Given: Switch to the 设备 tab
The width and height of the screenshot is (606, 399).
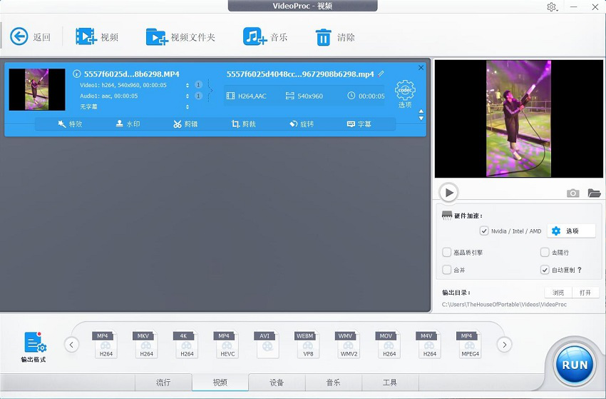Looking at the screenshot, I should (x=277, y=383).
